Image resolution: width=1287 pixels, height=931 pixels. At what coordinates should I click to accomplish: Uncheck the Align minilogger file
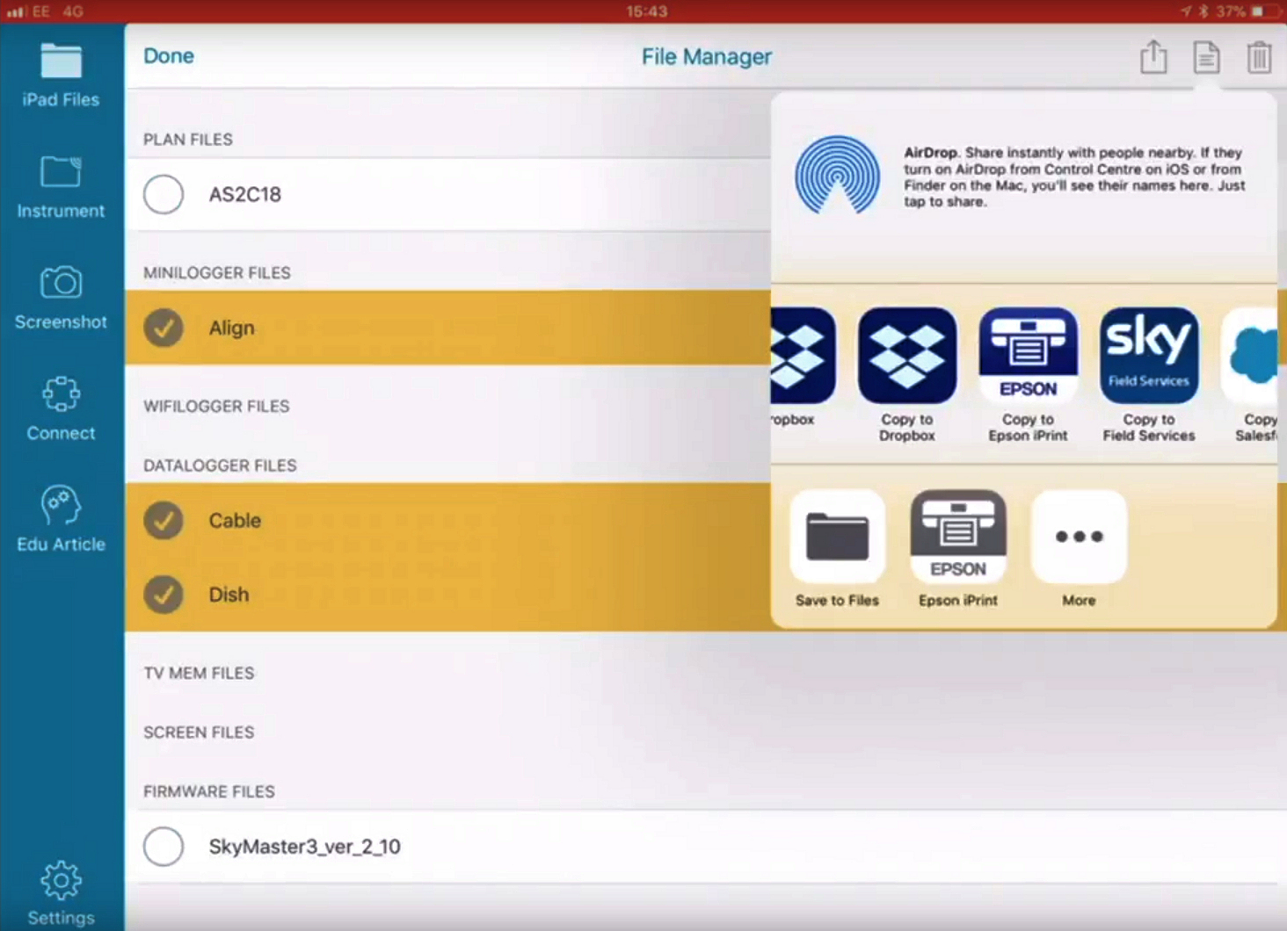164,328
